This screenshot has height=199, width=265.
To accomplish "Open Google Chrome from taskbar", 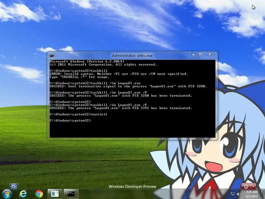I will [39, 194].
